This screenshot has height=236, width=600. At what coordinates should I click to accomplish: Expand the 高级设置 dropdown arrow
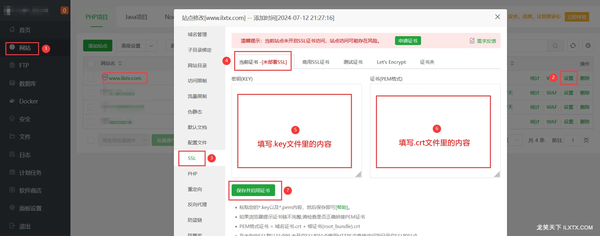click(151, 46)
